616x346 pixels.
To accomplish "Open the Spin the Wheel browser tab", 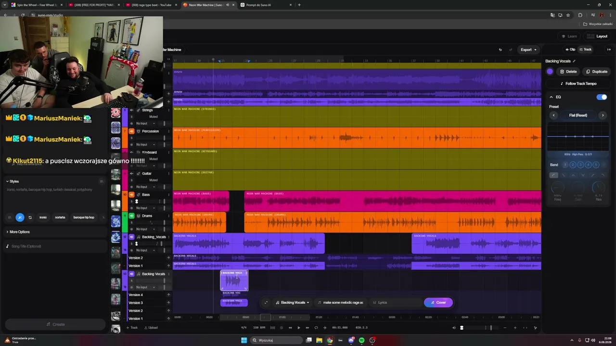I will [x=37, y=5].
